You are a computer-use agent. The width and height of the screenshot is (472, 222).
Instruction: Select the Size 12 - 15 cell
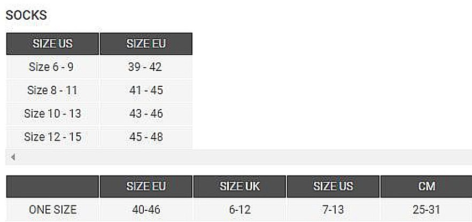click(x=53, y=137)
